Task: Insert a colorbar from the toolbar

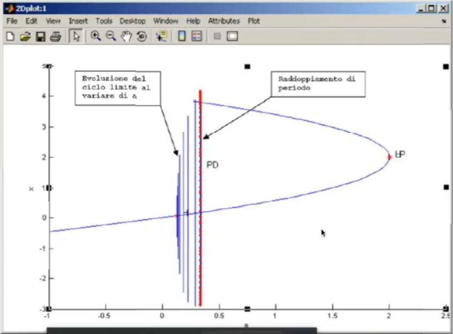Action: [x=181, y=36]
